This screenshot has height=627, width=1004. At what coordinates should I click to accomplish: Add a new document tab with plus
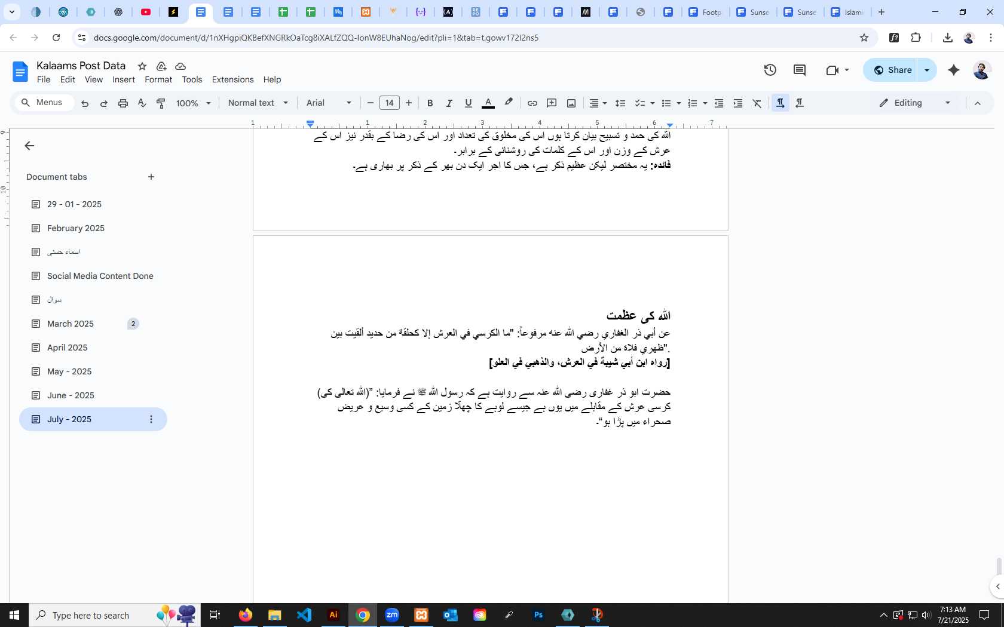coord(151,177)
